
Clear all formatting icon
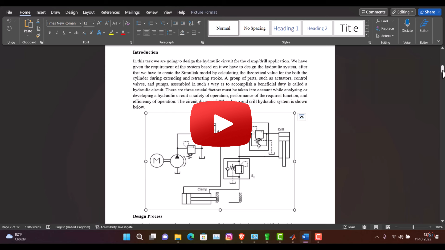click(127, 23)
